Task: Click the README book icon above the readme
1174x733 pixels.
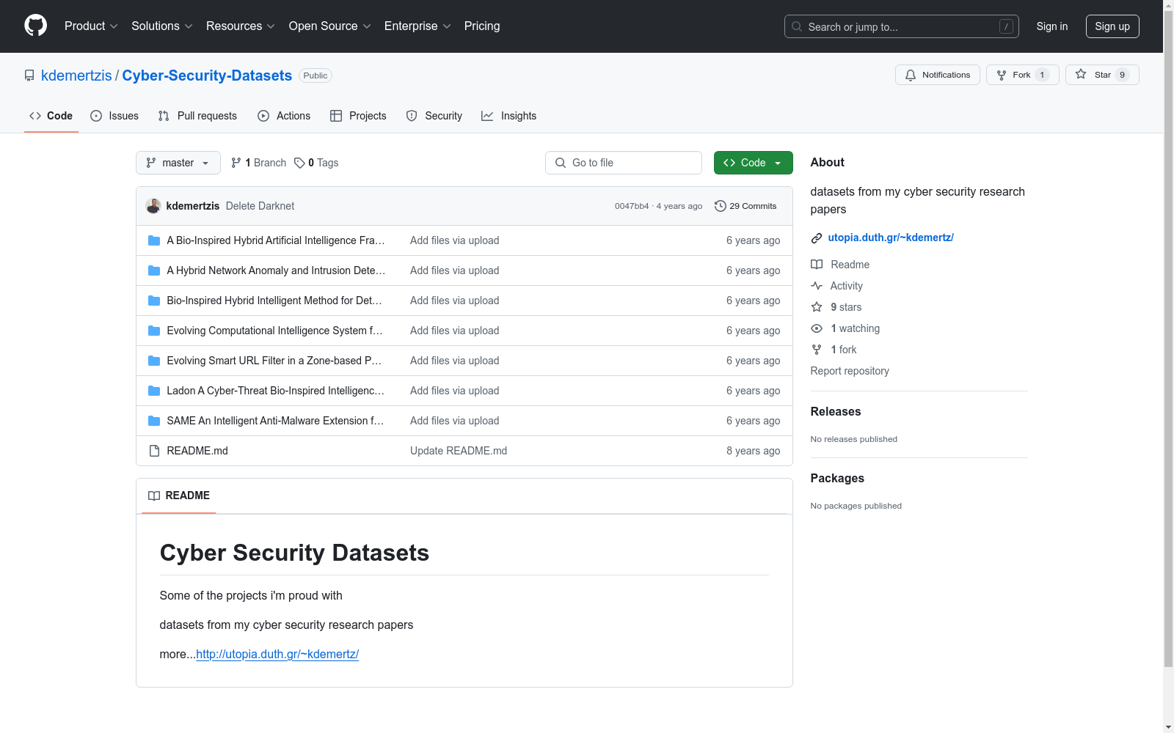Action: coord(154,496)
